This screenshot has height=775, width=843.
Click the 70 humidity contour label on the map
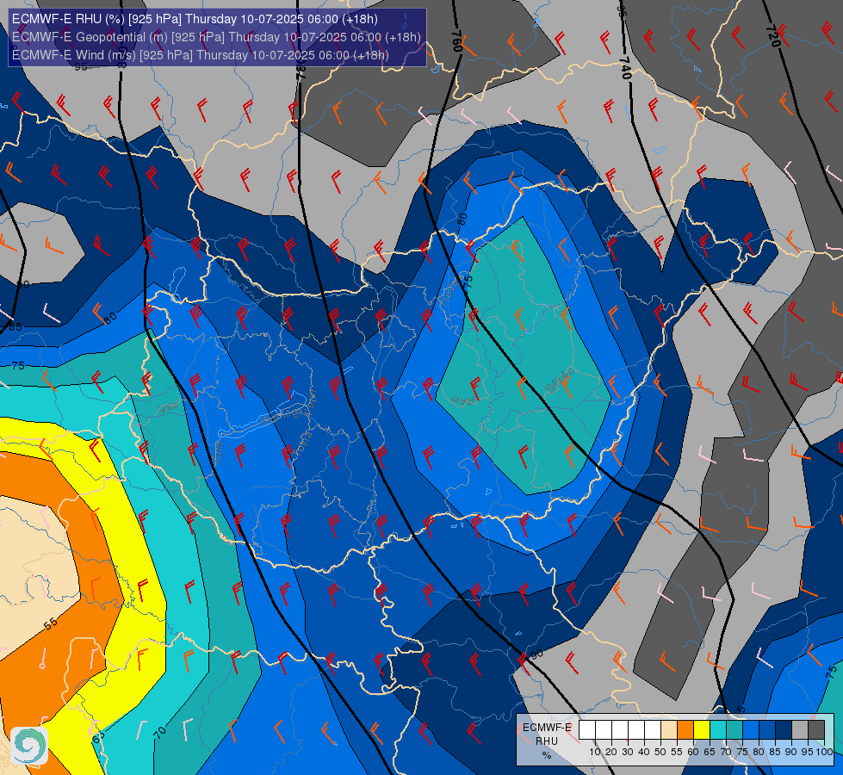pyautogui.click(x=159, y=731)
